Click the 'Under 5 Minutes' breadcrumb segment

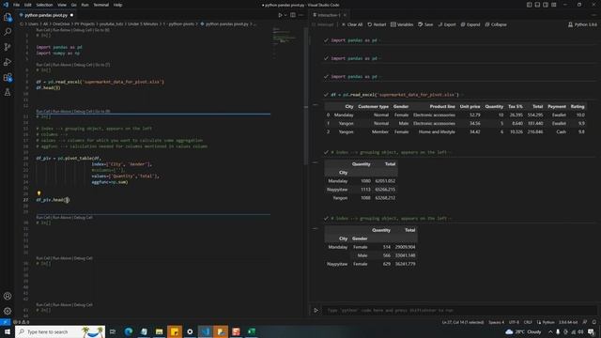click(143, 24)
